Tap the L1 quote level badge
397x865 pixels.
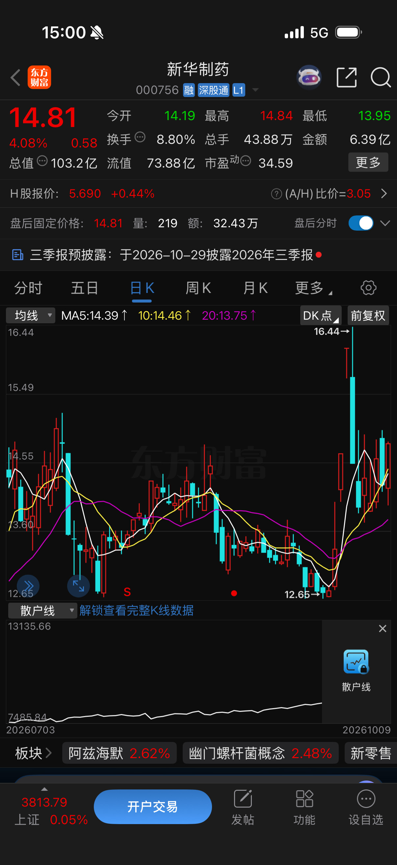pyautogui.click(x=239, y=90)
